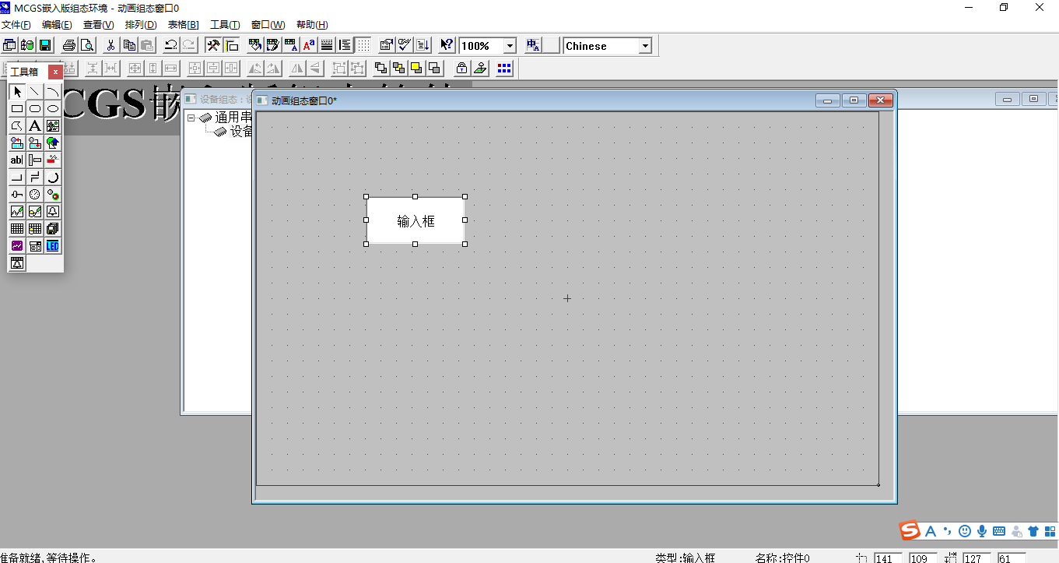This screenshot has height=563, width=1059.
Task: Choose the blue LED display tool
Action: (53, 246)
